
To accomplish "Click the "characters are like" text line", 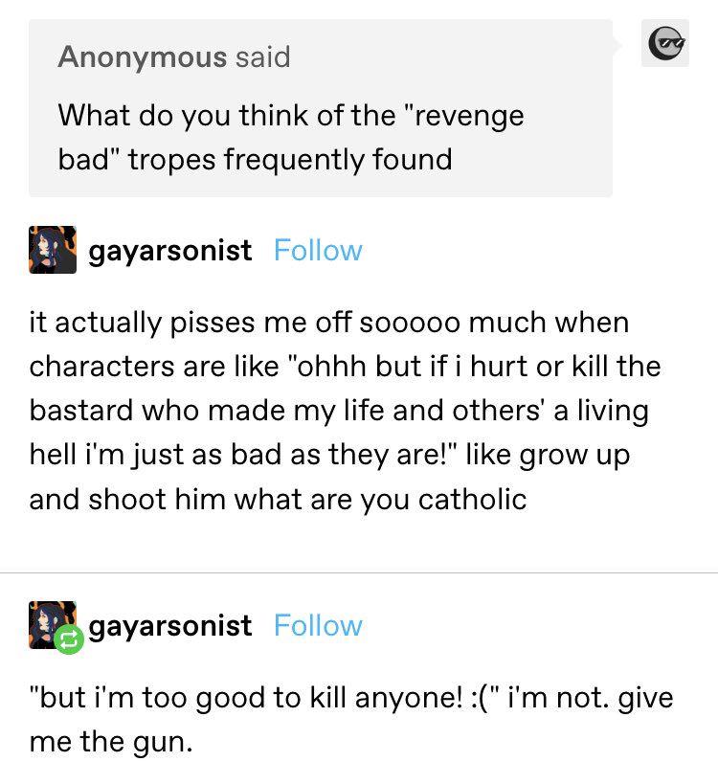I will [x=345, y=367].
